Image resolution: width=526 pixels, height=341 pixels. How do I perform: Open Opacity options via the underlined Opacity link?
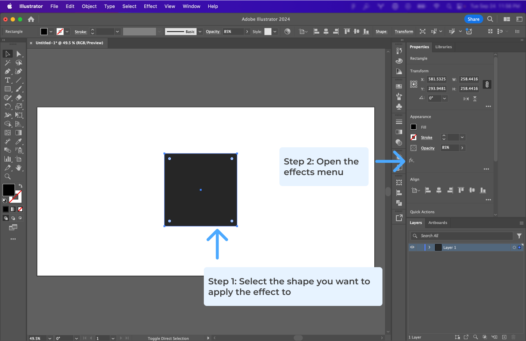[428, 148]
